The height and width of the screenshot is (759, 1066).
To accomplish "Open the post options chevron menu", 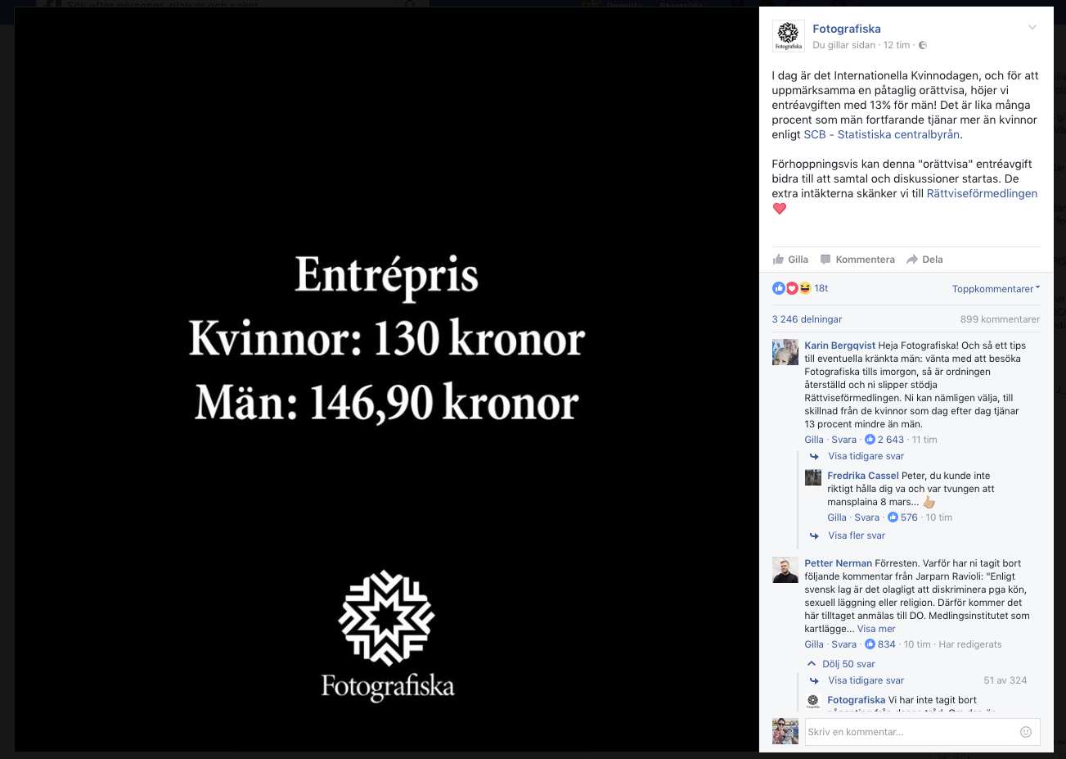I will 1032,28.
